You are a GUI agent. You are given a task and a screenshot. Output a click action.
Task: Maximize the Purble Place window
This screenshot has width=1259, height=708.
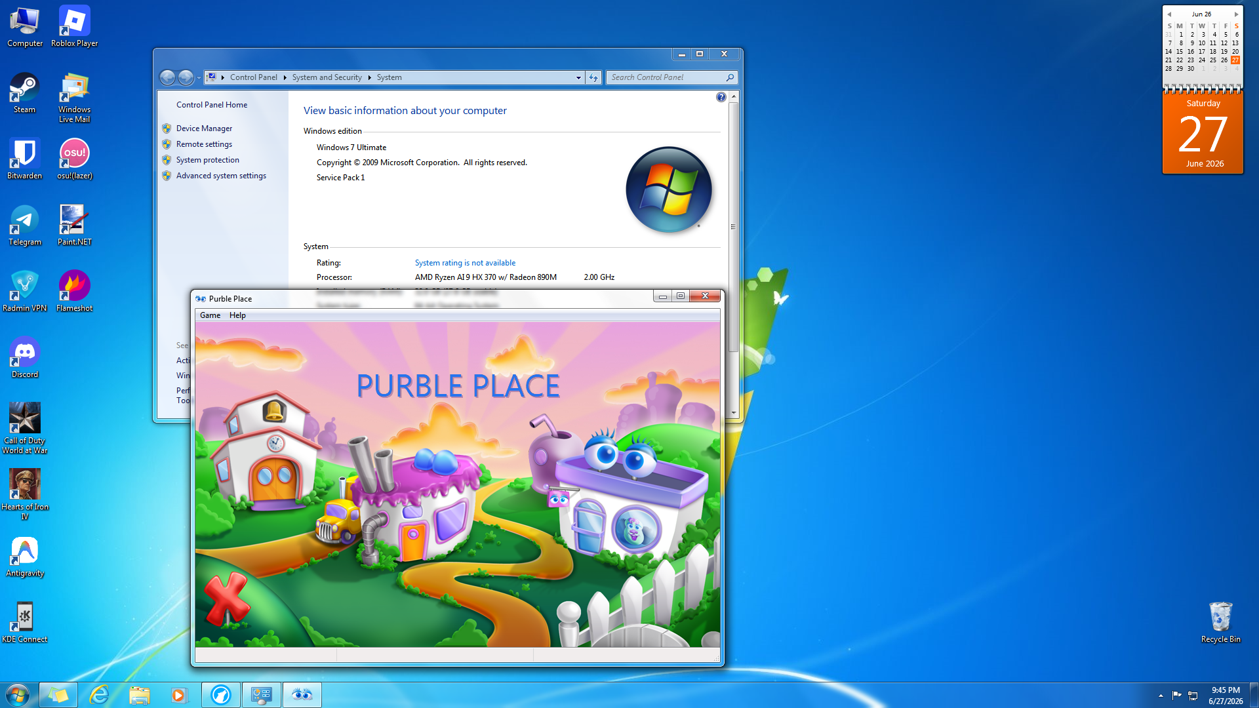click(x=681, y=296)
